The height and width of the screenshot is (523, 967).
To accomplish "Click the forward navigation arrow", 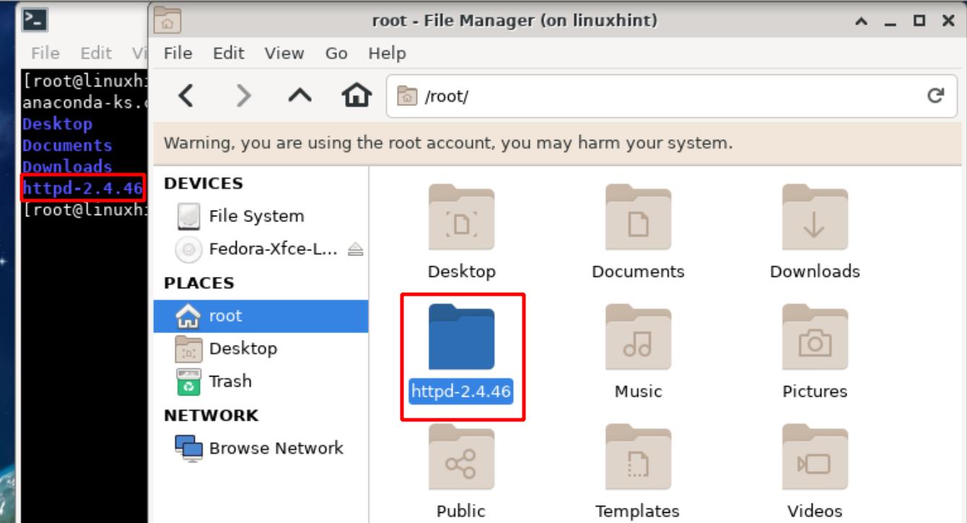I will click(245, 96).
